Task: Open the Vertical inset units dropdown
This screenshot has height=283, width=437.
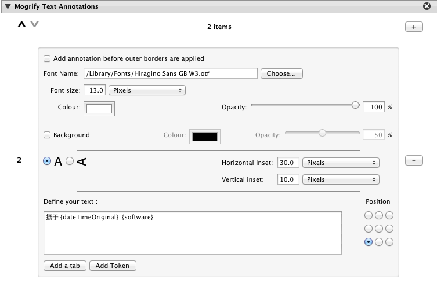Action: tap(341, 179)
